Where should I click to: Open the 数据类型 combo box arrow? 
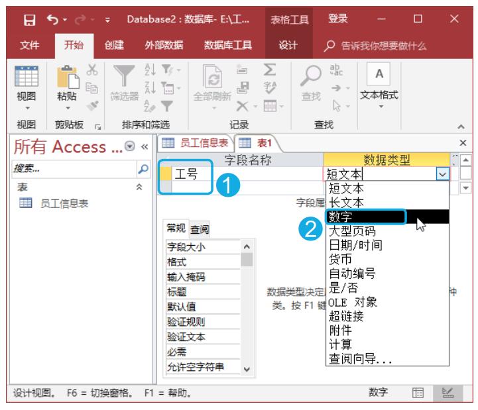pyautogui.click(x=442, y=175)
